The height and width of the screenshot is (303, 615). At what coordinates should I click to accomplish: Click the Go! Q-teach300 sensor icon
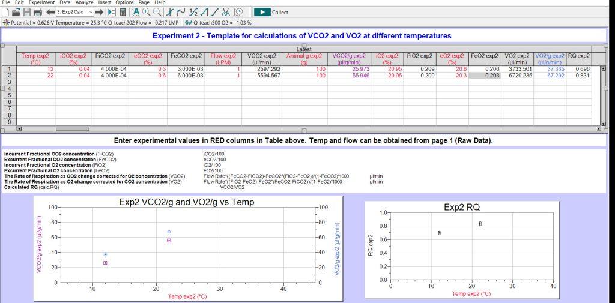(x=188, y=23)
